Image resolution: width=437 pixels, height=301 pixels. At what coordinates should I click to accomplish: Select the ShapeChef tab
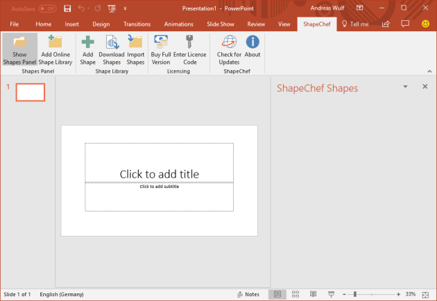[x=317, y=24]
